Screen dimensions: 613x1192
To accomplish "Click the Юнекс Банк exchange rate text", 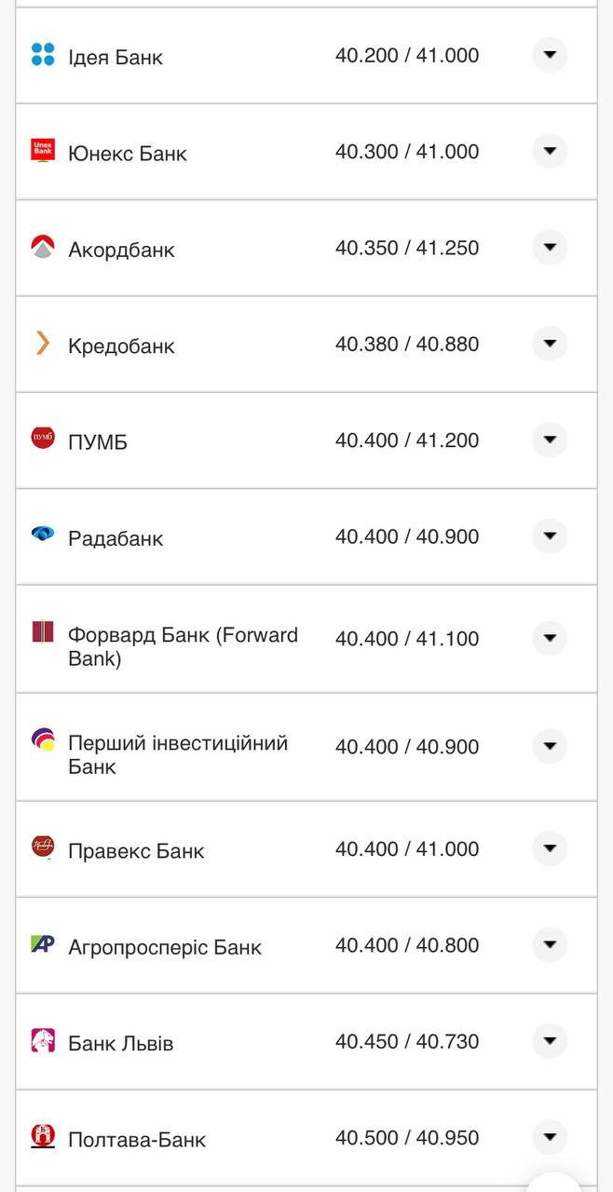I will (x=407, y=150).
